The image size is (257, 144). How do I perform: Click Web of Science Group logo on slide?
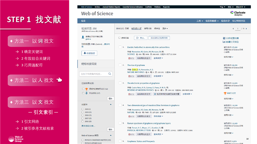click(x=16, y=139)
